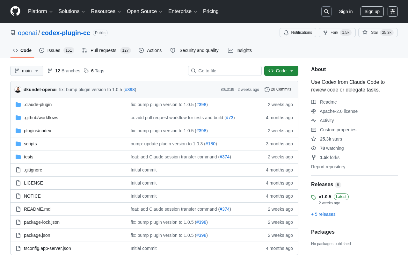Open the green Code dropdown button
The image size is (408, 255).
281,71
